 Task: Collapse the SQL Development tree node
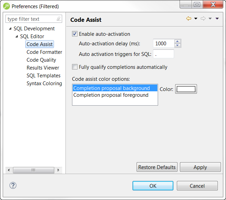pos(11,29)
